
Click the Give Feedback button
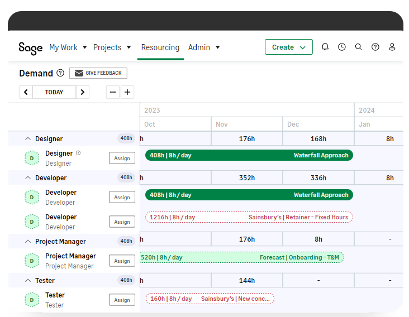point(98,73)
